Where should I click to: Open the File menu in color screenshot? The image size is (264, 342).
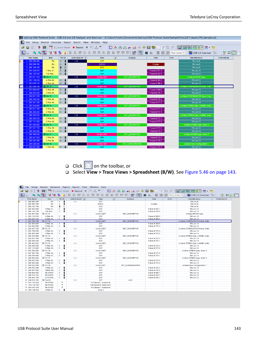tap(28, 42)
